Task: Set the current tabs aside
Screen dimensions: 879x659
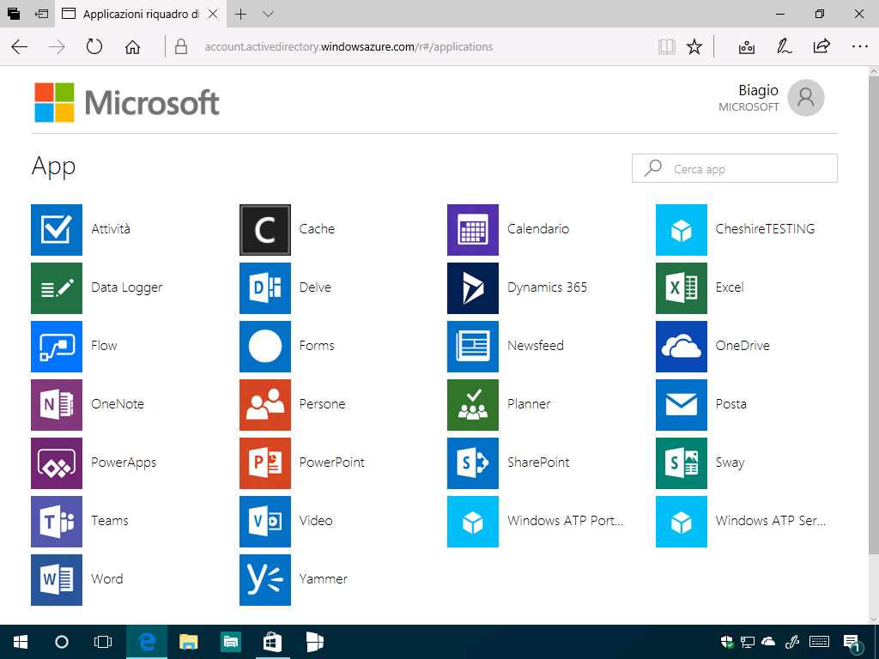Action: pos(41,14)
